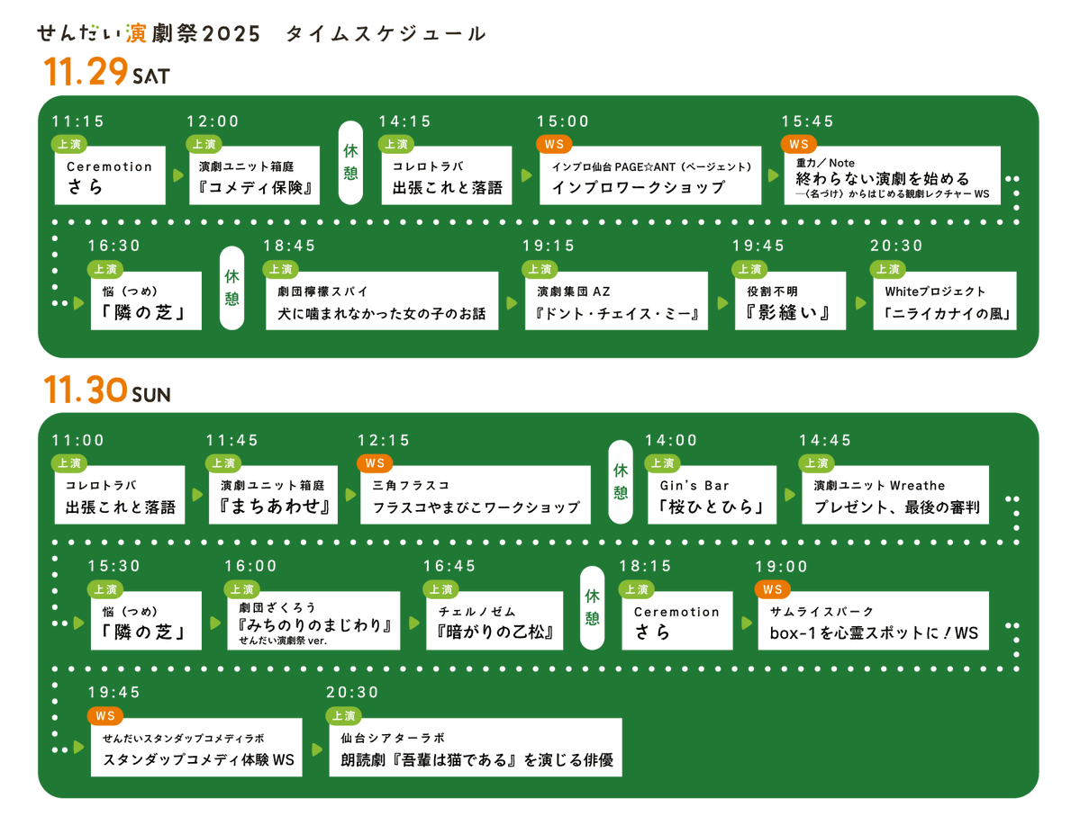Open the 出張これと落語 card at 14:15

[447, 175]
